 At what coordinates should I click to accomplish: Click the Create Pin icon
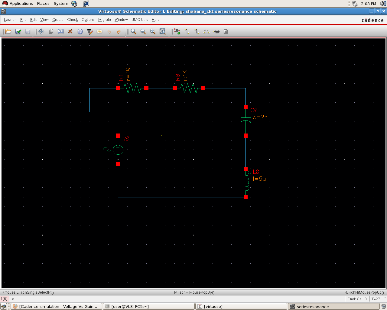216,31
